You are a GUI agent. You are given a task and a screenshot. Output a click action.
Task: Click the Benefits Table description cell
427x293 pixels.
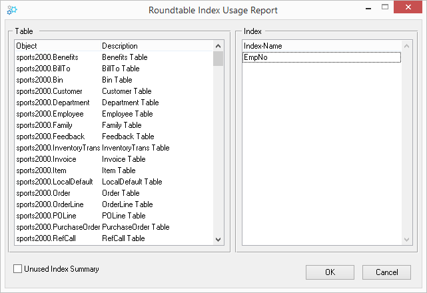(125, 57)
